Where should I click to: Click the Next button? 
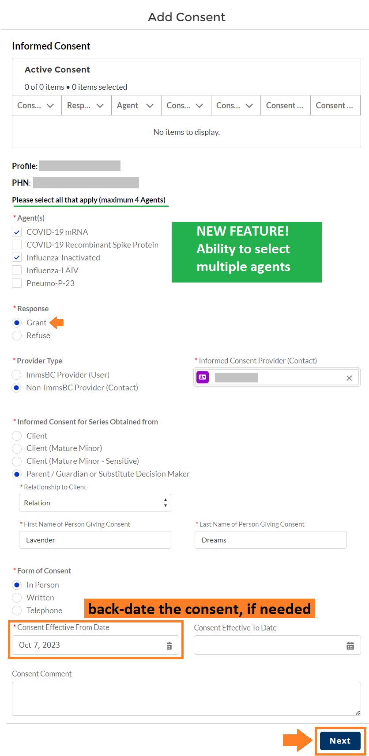point(340,741)
